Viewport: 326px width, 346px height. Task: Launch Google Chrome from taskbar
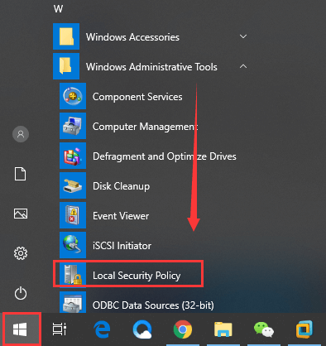click(183, 329)
